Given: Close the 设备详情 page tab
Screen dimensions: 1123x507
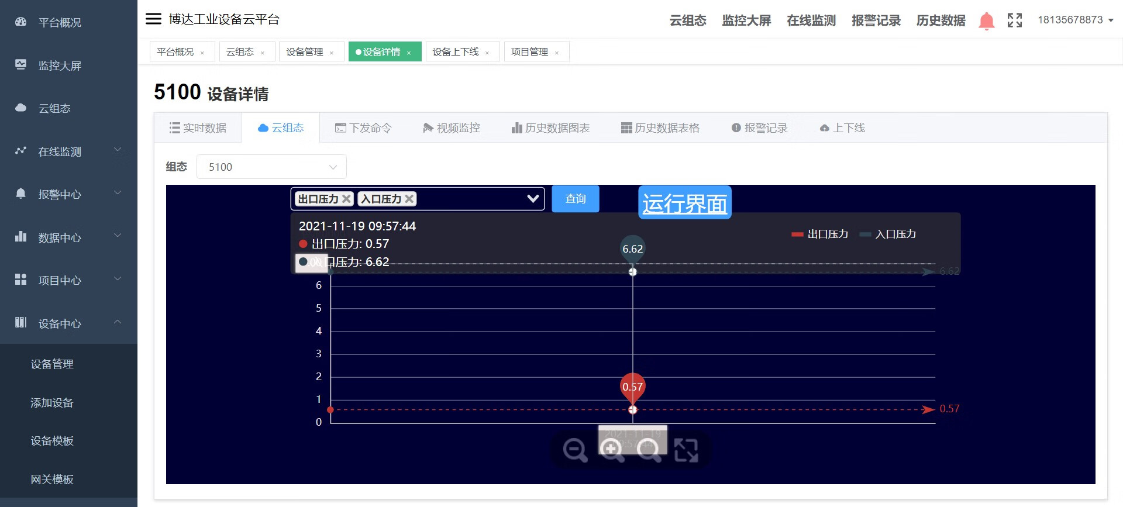Looking at the screenshot, I should coord(409,53).
